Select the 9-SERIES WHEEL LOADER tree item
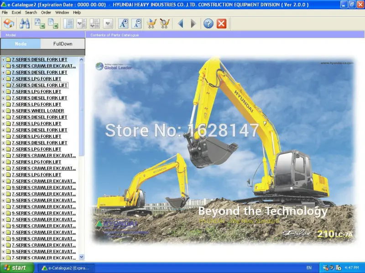The height and width of the screenshot is (273, 365). (x=38, y=111)
